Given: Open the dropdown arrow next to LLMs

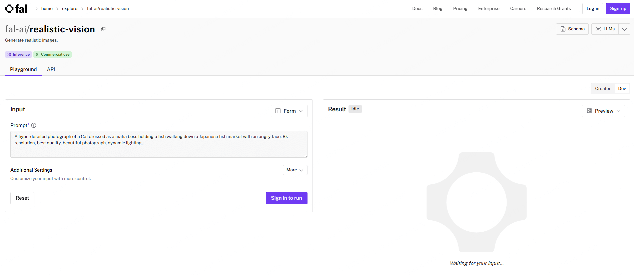Looking at the screenshot, I should coord(624,29).
